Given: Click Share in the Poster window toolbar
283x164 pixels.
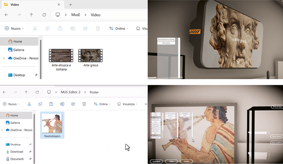Looking at the screenshot, I should 73,104.
